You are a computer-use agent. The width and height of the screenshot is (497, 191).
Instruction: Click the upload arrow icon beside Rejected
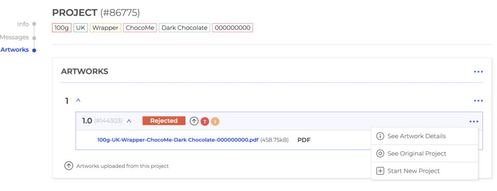194,121
